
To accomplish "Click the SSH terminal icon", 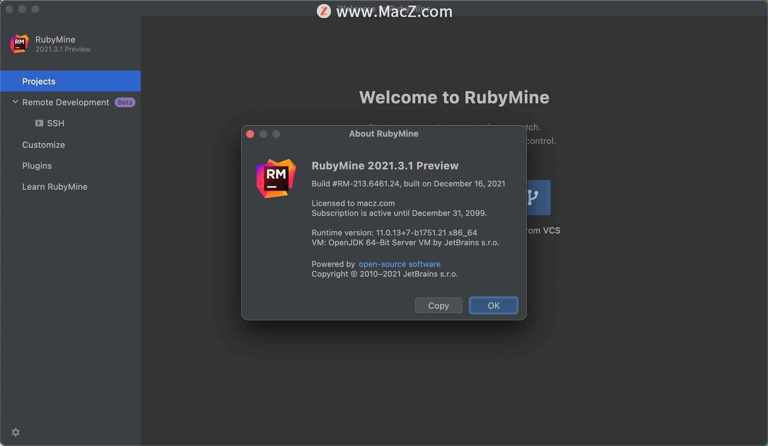I will (x=39, y=123).
